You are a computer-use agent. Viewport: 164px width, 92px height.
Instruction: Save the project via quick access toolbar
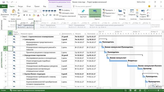(4, 2)
